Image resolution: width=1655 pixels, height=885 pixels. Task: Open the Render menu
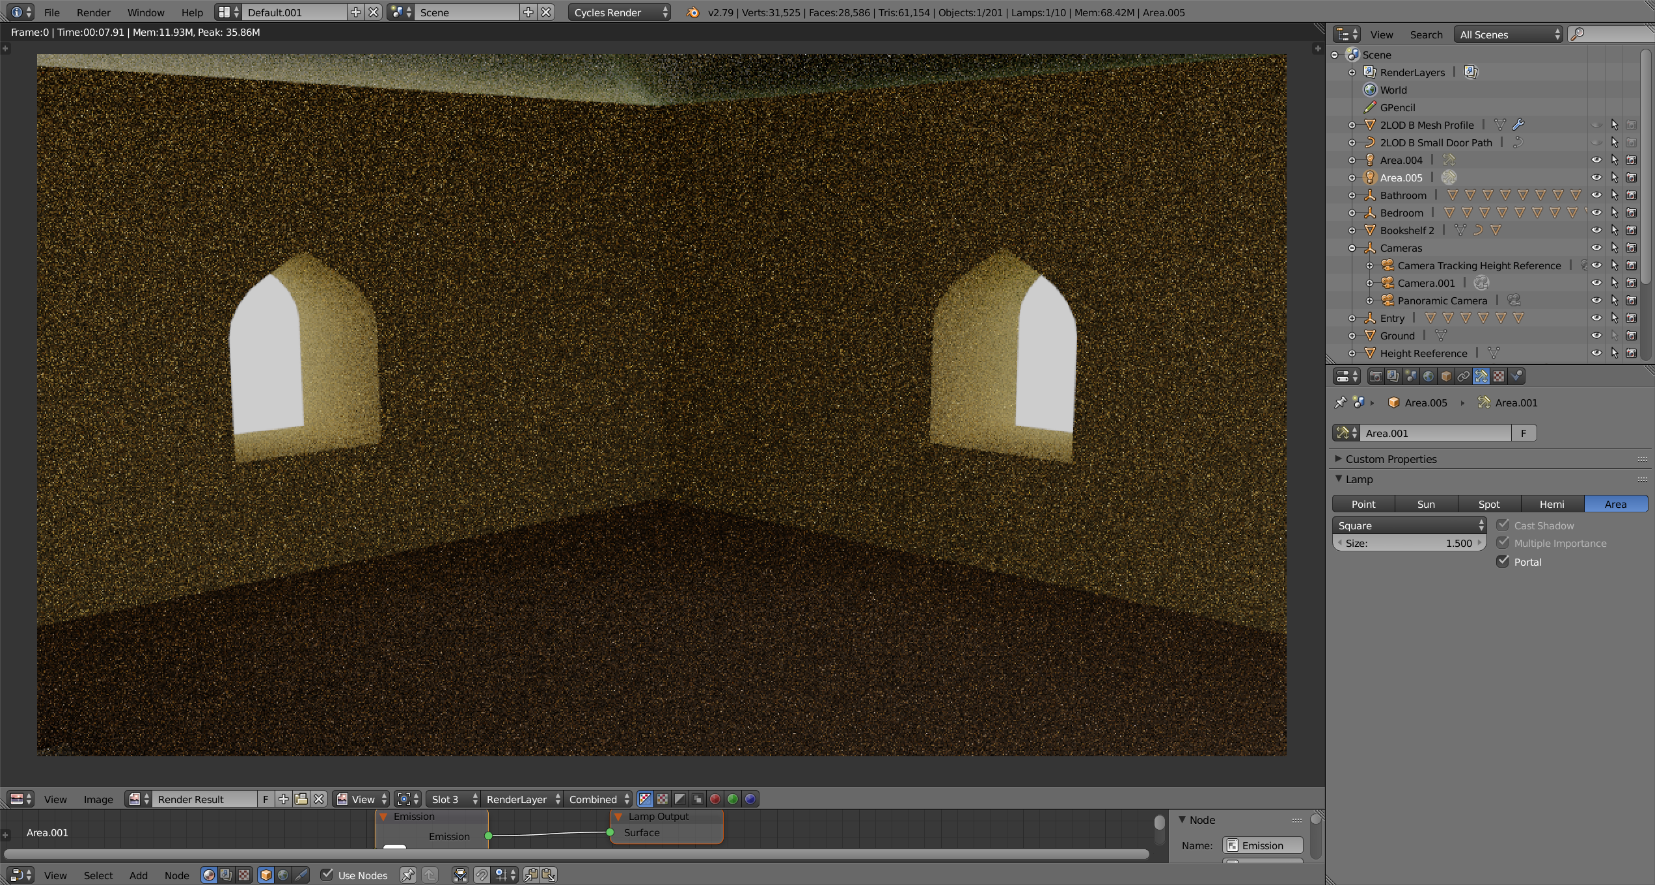tap(93, 12)
